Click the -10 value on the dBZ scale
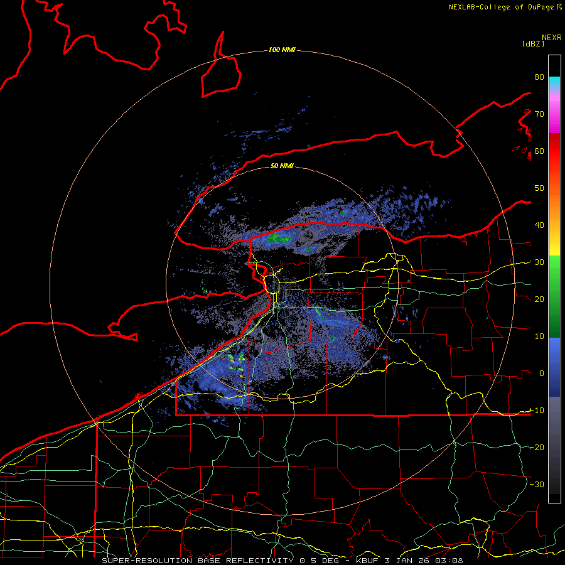Image resolution: width=565 pixels, height=565 pixels. tap(537, 410)
